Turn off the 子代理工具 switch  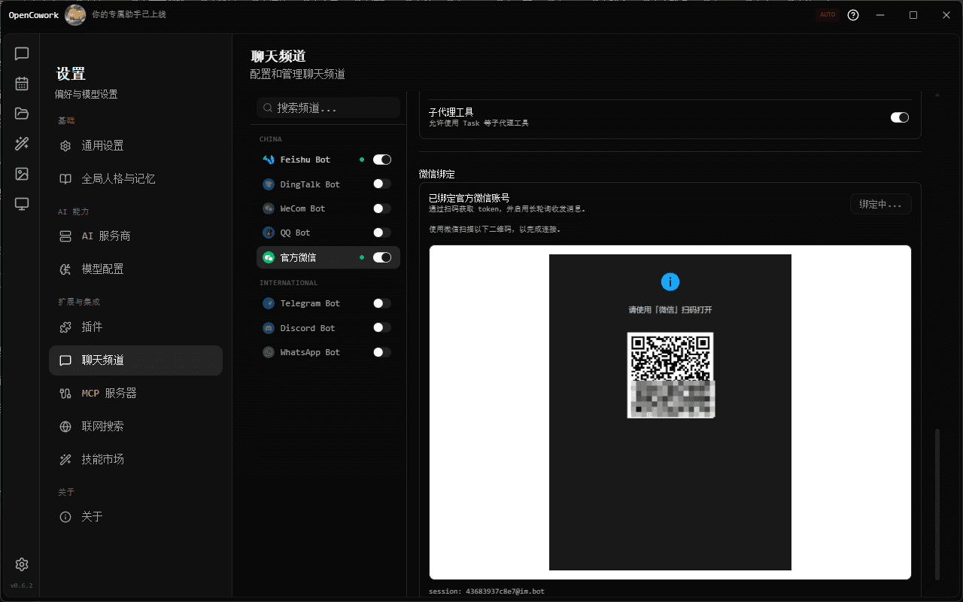click(x=899, y=117)
